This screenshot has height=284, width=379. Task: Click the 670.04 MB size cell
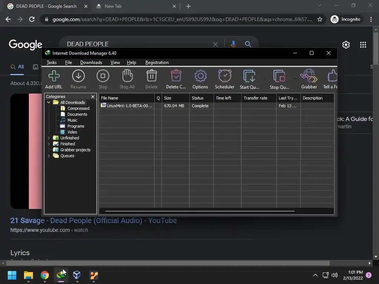(174, 106)
